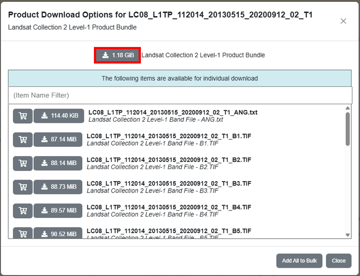Screen dimensions: 360x276
Task: Add the B3.TIF file to bulk cart
Action: click(x=23, y=187)
